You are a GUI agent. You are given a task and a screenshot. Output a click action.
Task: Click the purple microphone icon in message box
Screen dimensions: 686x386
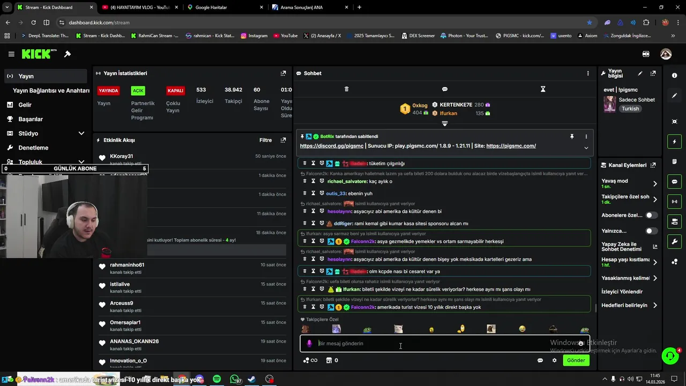pos(309,344)
